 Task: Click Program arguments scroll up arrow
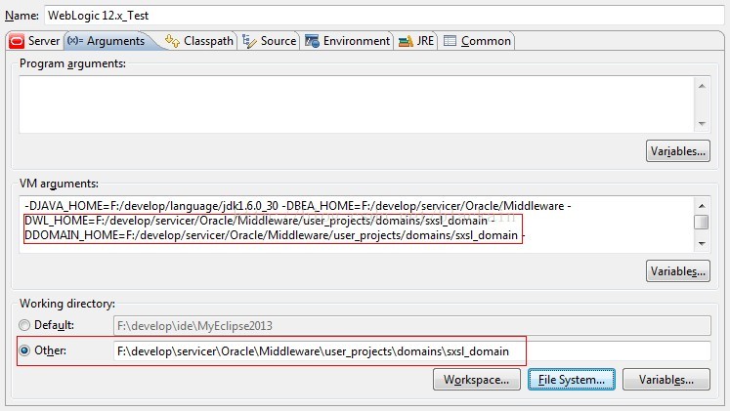coord(702,86)
